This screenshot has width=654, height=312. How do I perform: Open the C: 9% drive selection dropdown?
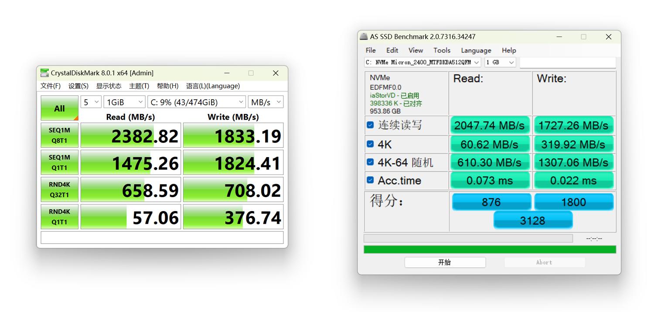(x=197, y=102)
